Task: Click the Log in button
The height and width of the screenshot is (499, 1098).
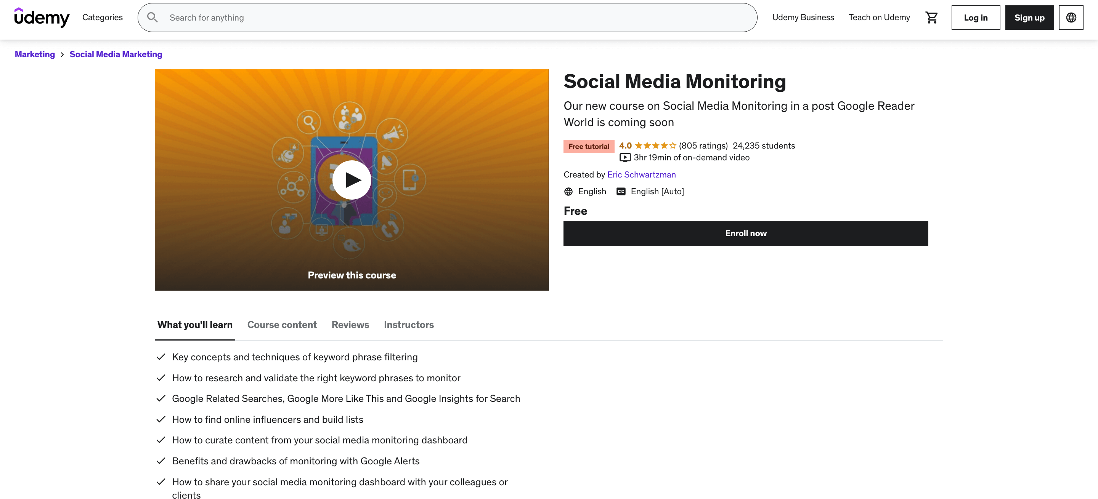Action: point(976,18)
